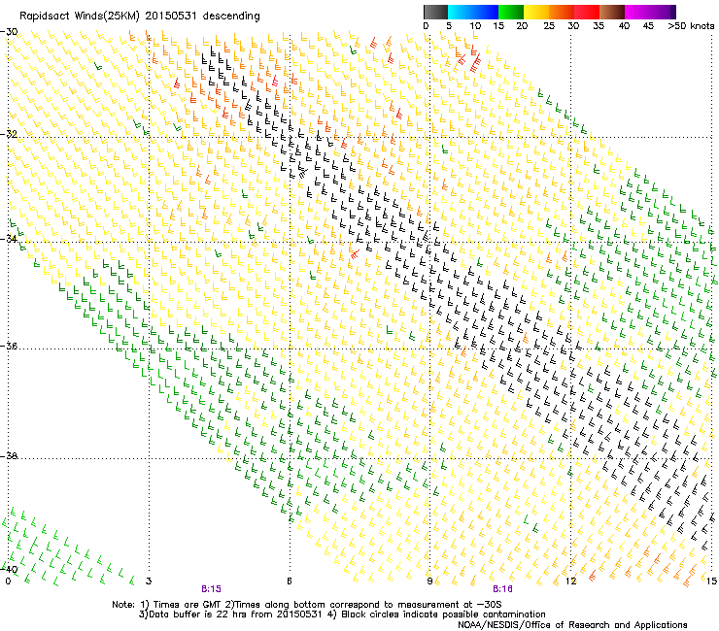Click the purple time label 8:15
The width and height of the screenshot is (719, 631).
click(x=211, y=589)
